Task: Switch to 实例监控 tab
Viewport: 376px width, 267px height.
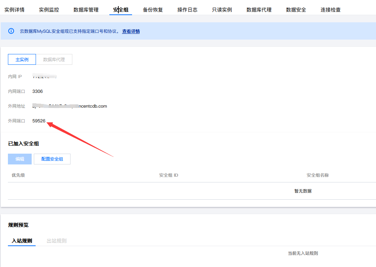Action: tap(49, 10)
